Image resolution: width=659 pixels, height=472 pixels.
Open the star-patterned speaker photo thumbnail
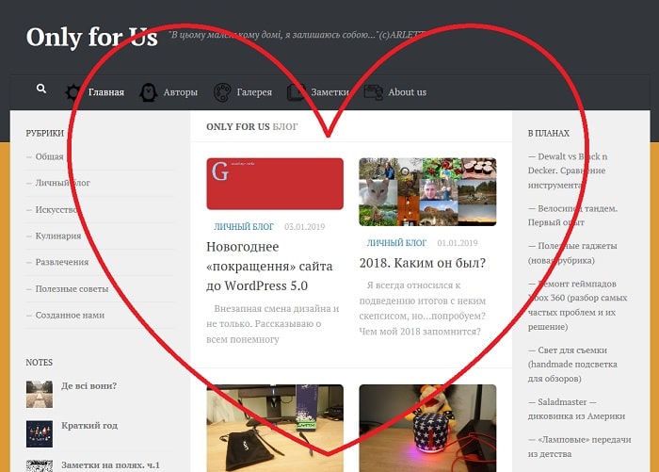(427, 429)
